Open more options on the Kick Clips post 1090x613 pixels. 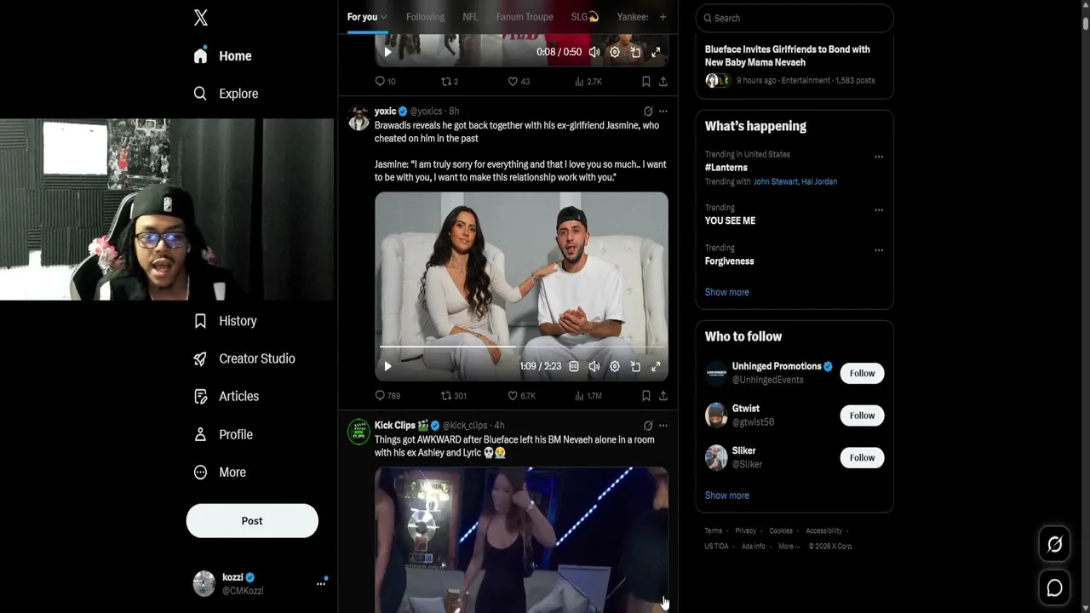[x=663, y=426]
